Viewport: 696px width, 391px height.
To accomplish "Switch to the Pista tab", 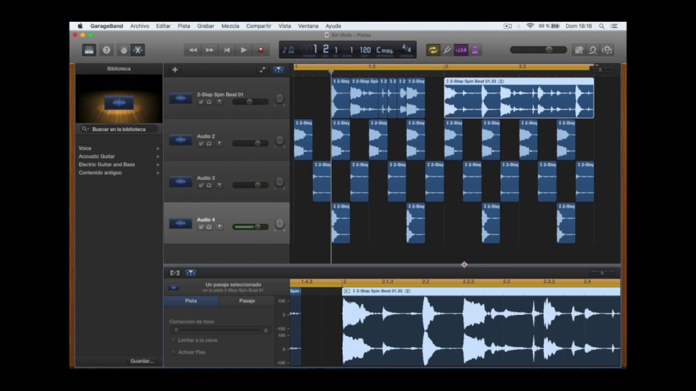I will 191,301.
